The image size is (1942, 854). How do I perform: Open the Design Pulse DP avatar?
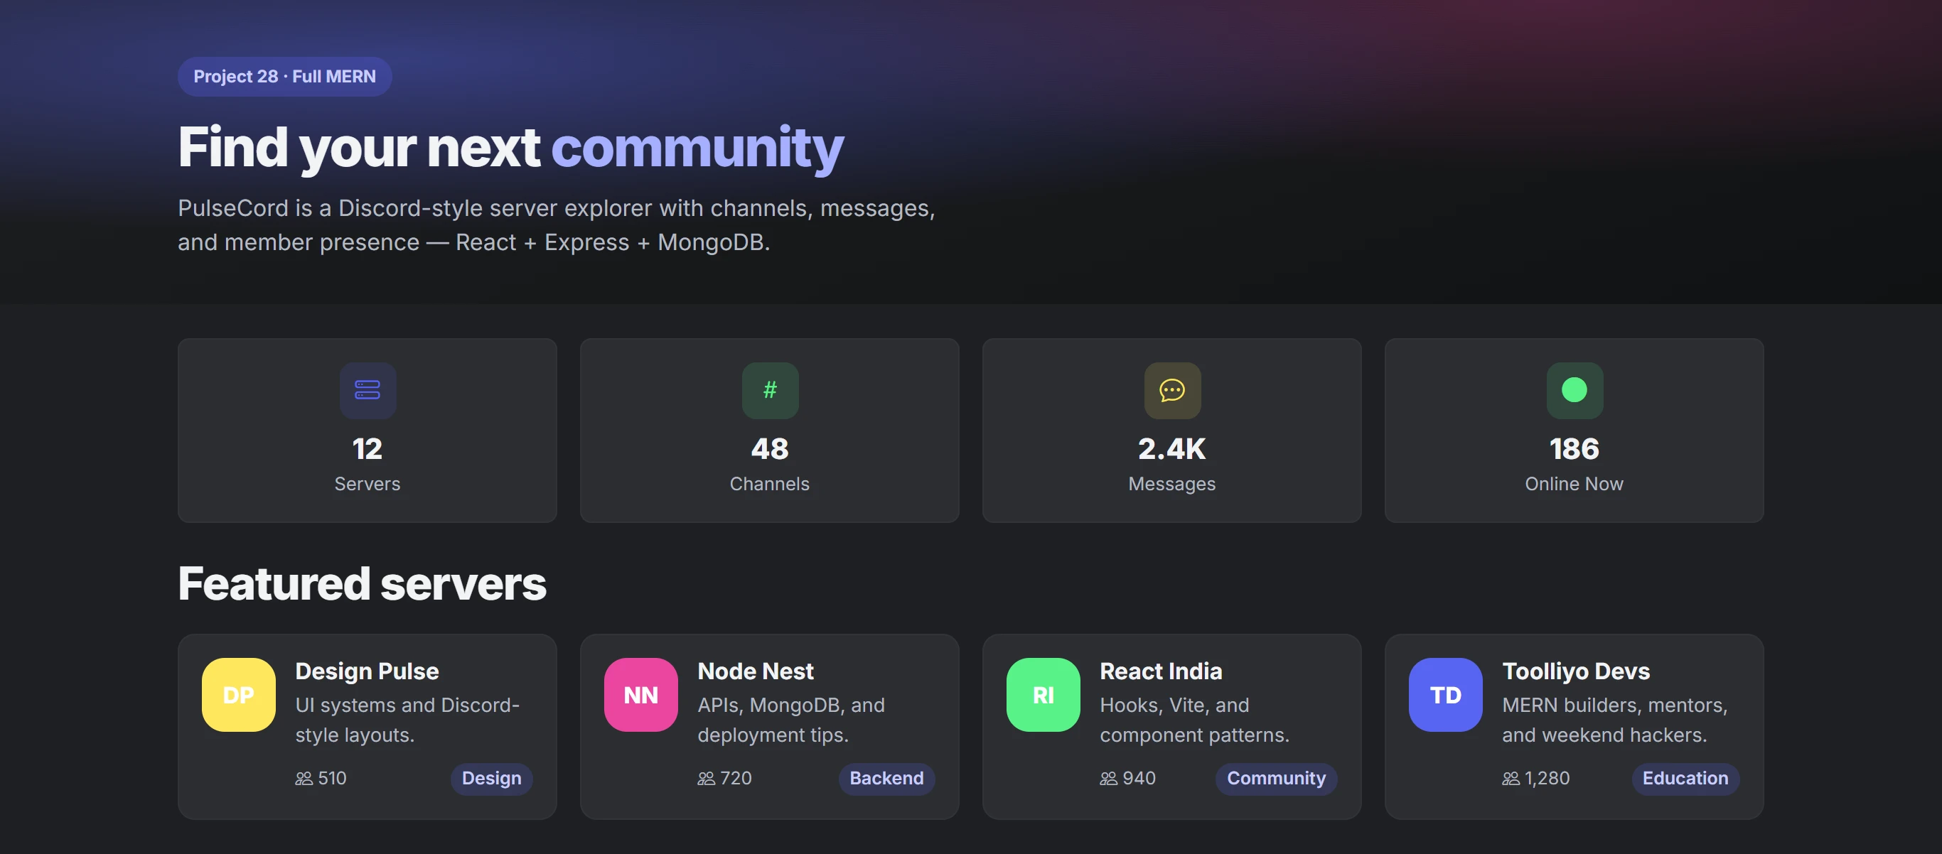click(x=238, y=694)
